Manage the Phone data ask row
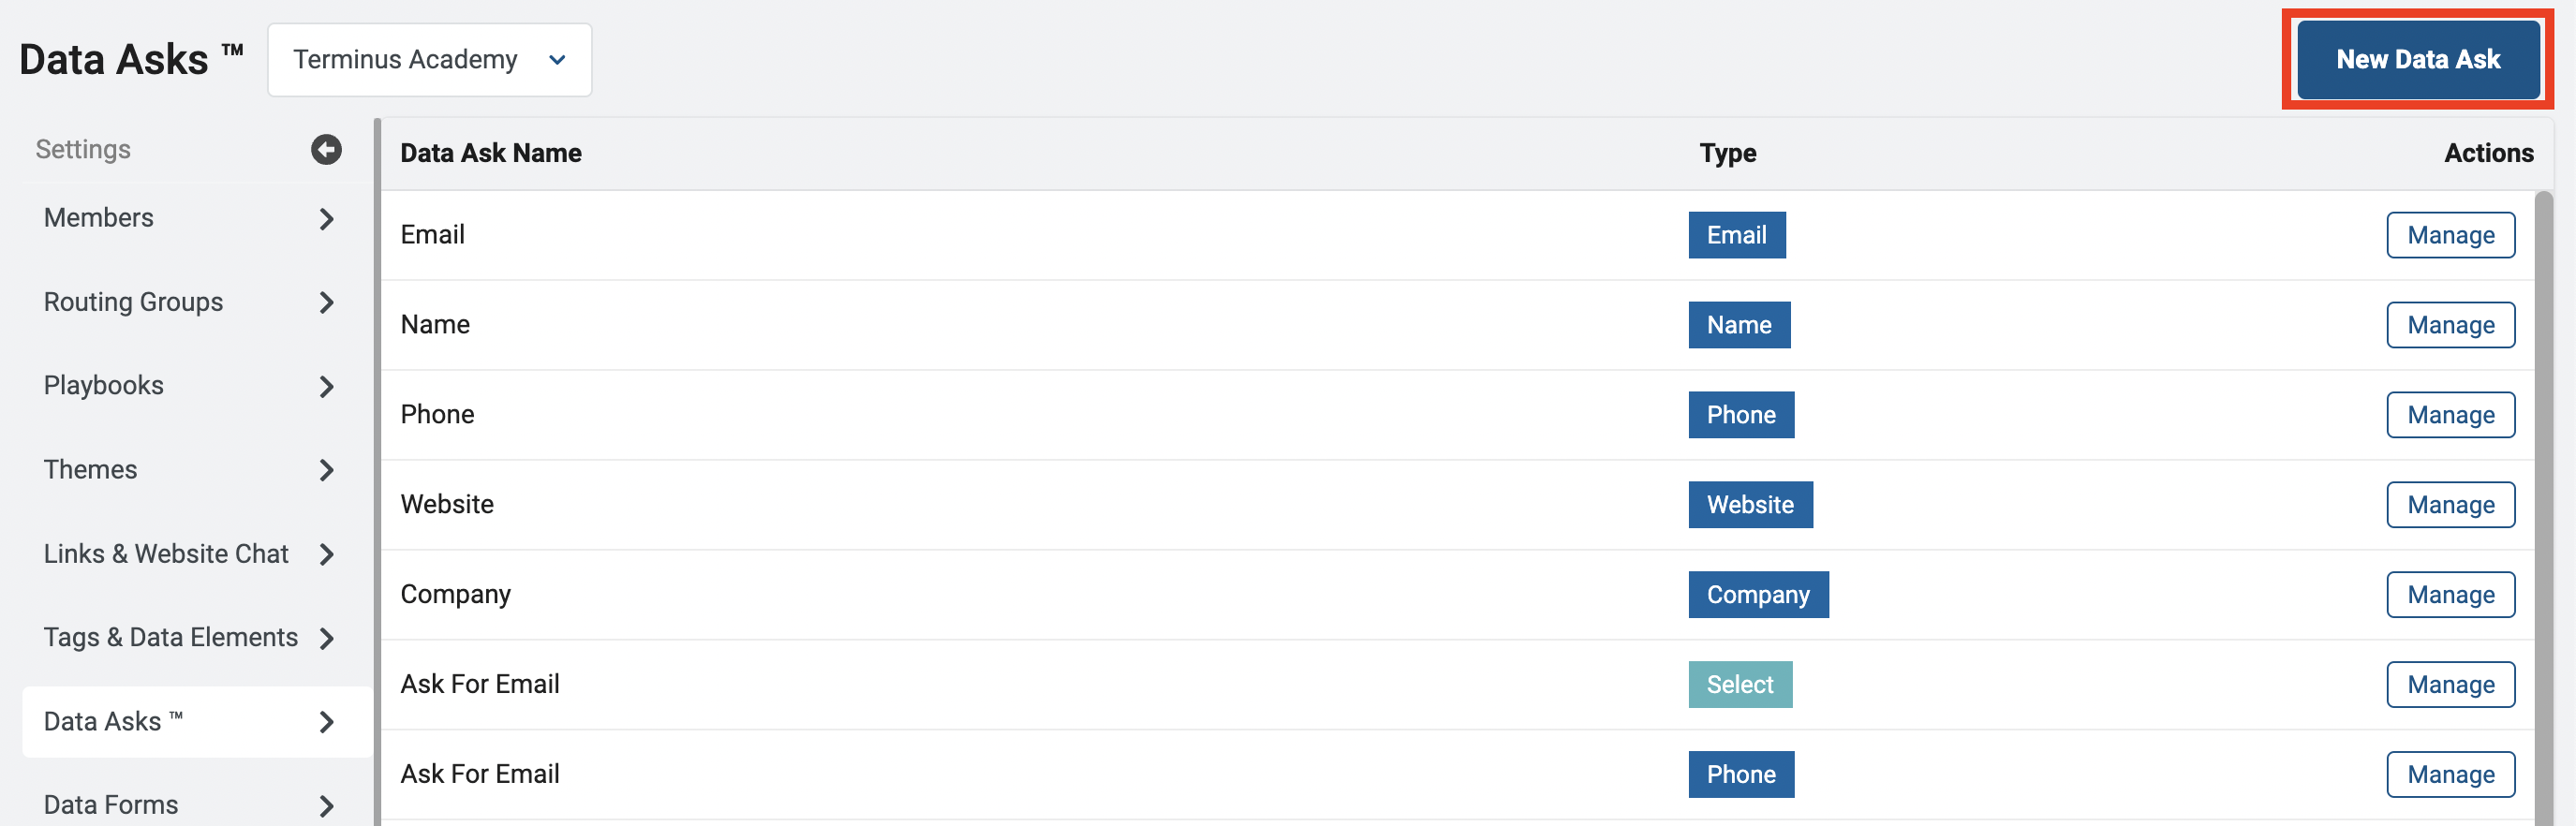This screenshot has width=2576, height=826. (x=2450, y=415)
